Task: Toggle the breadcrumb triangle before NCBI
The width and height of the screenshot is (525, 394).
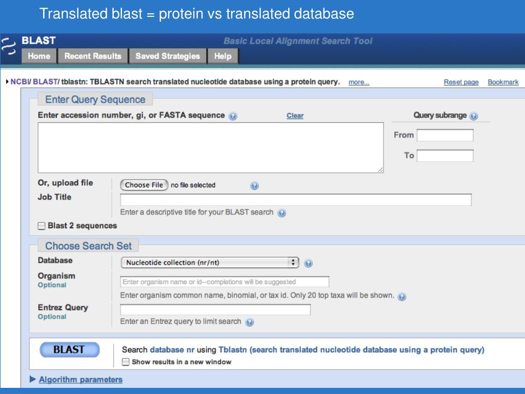Action: point(7,82)
